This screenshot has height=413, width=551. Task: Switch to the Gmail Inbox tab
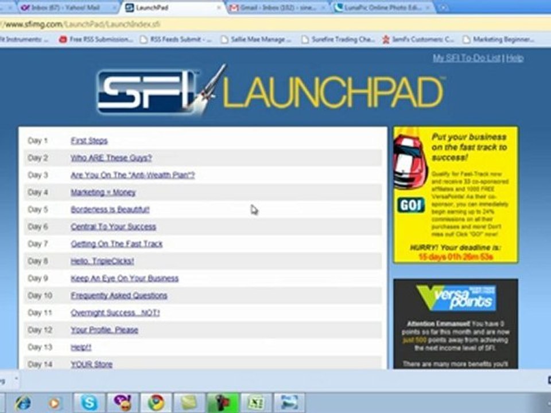tap(278, 7)
